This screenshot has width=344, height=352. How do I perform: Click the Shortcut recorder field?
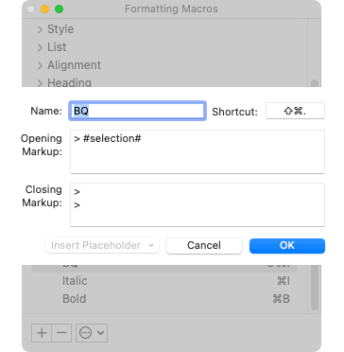click(295, 111)
